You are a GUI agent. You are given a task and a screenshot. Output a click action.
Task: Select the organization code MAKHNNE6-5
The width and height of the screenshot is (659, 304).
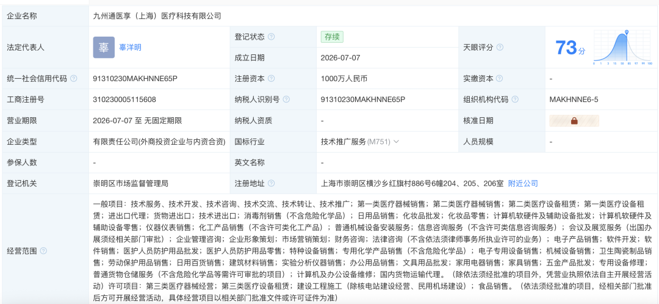574,100
